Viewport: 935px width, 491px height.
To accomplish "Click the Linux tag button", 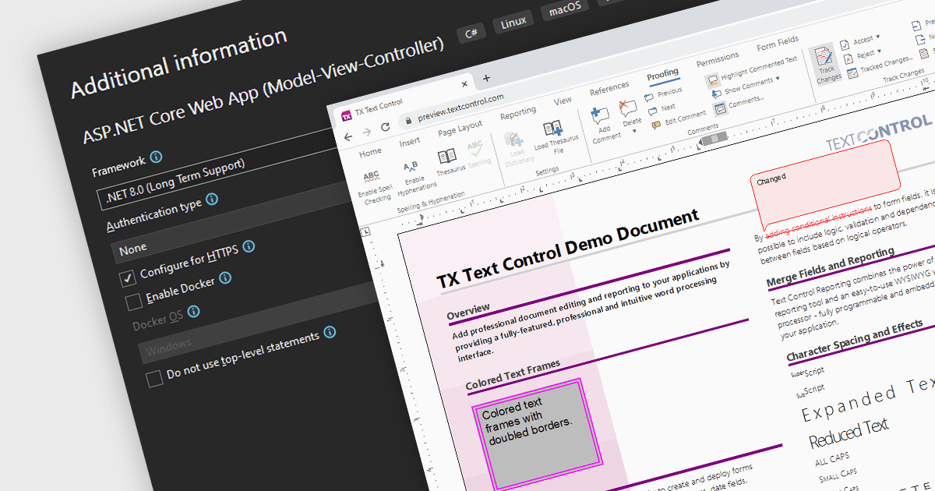I will point(513,23).
